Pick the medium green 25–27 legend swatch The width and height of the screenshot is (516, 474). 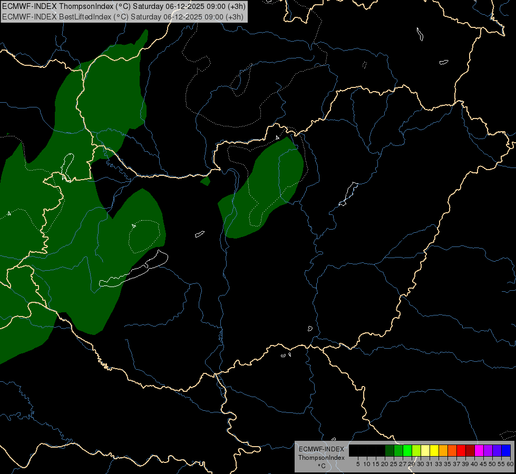click(398, 451)
